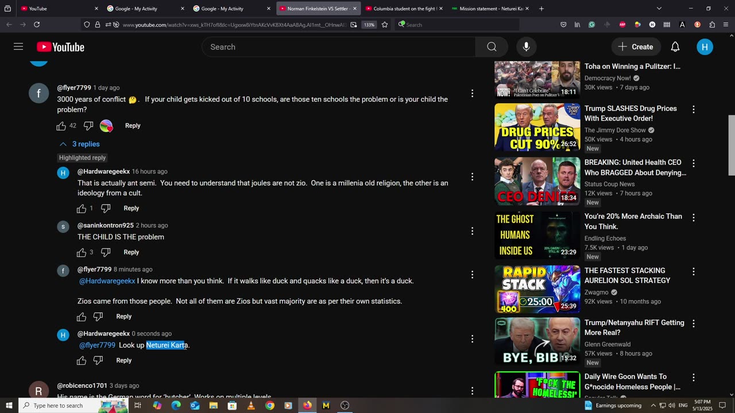Open the Windows notification center icon
Image resolution: width=735 pixels, height=413 pixels.
(722, 406)
